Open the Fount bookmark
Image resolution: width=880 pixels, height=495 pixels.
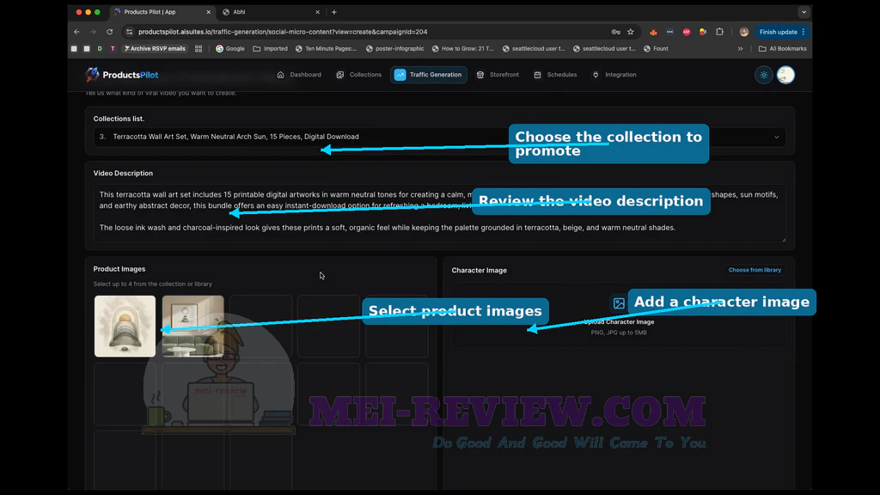[656, 49]
